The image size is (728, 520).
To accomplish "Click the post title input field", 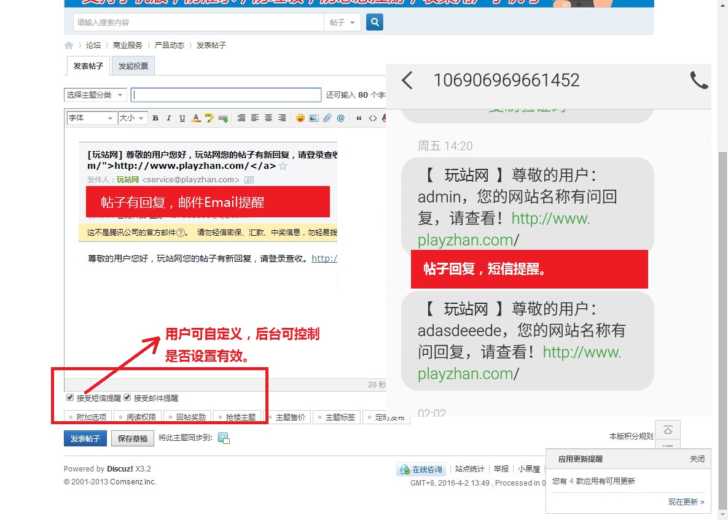I will coord(226,95).
